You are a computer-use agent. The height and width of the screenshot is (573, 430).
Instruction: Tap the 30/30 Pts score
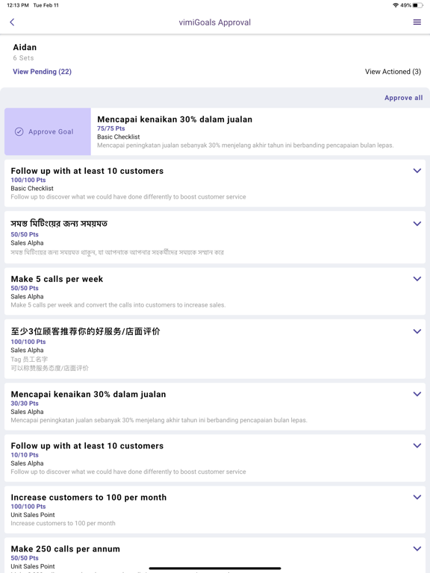(25, 403)
